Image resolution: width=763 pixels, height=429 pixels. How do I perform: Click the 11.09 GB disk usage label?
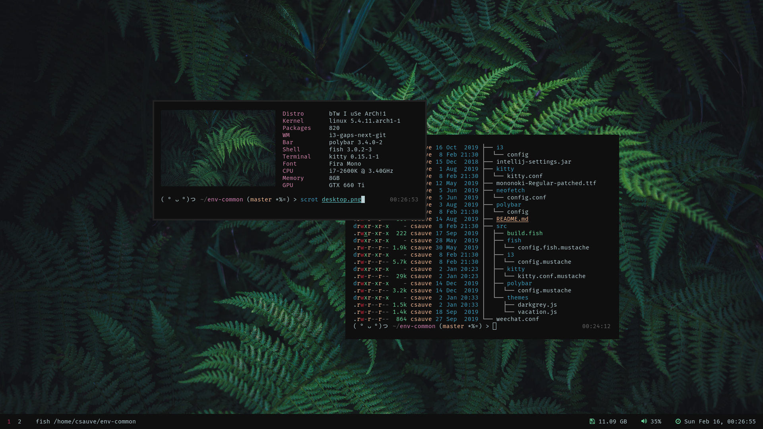point(612,421)
